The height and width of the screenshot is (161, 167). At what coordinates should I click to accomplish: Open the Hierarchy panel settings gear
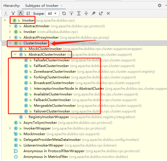click(x=160, y=5)
